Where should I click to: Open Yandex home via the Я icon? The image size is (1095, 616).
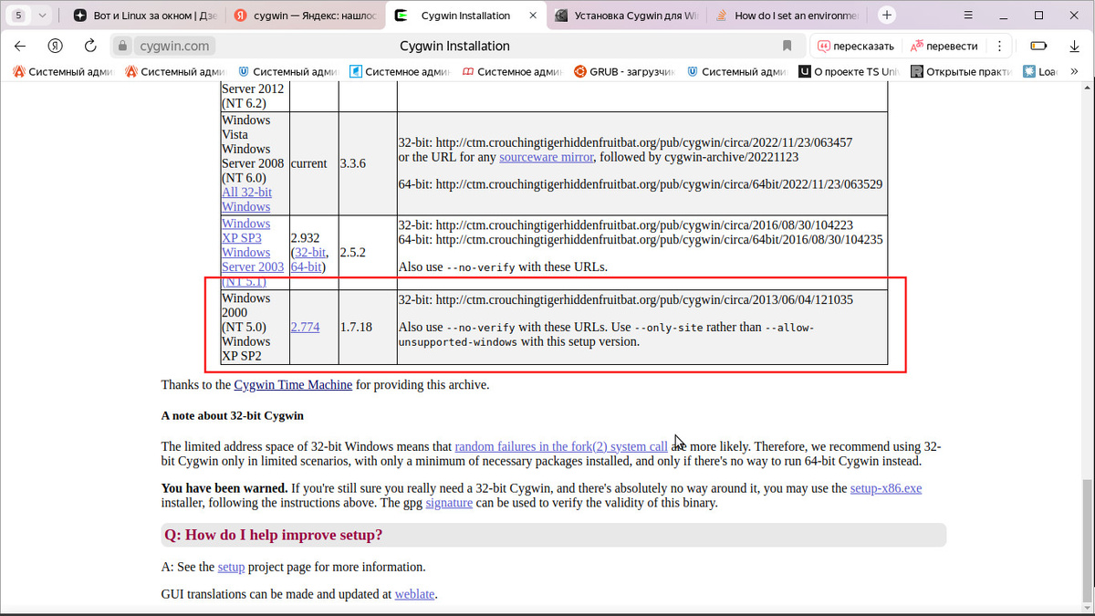(56, 46)
